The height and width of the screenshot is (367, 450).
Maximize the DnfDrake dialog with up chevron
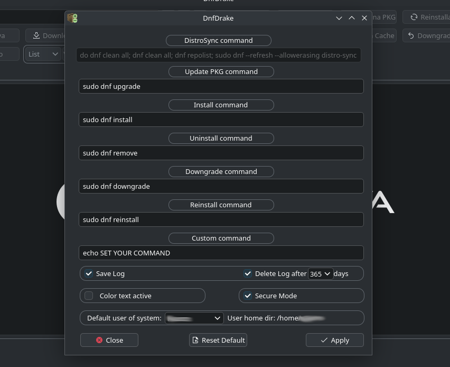[352, 18]
